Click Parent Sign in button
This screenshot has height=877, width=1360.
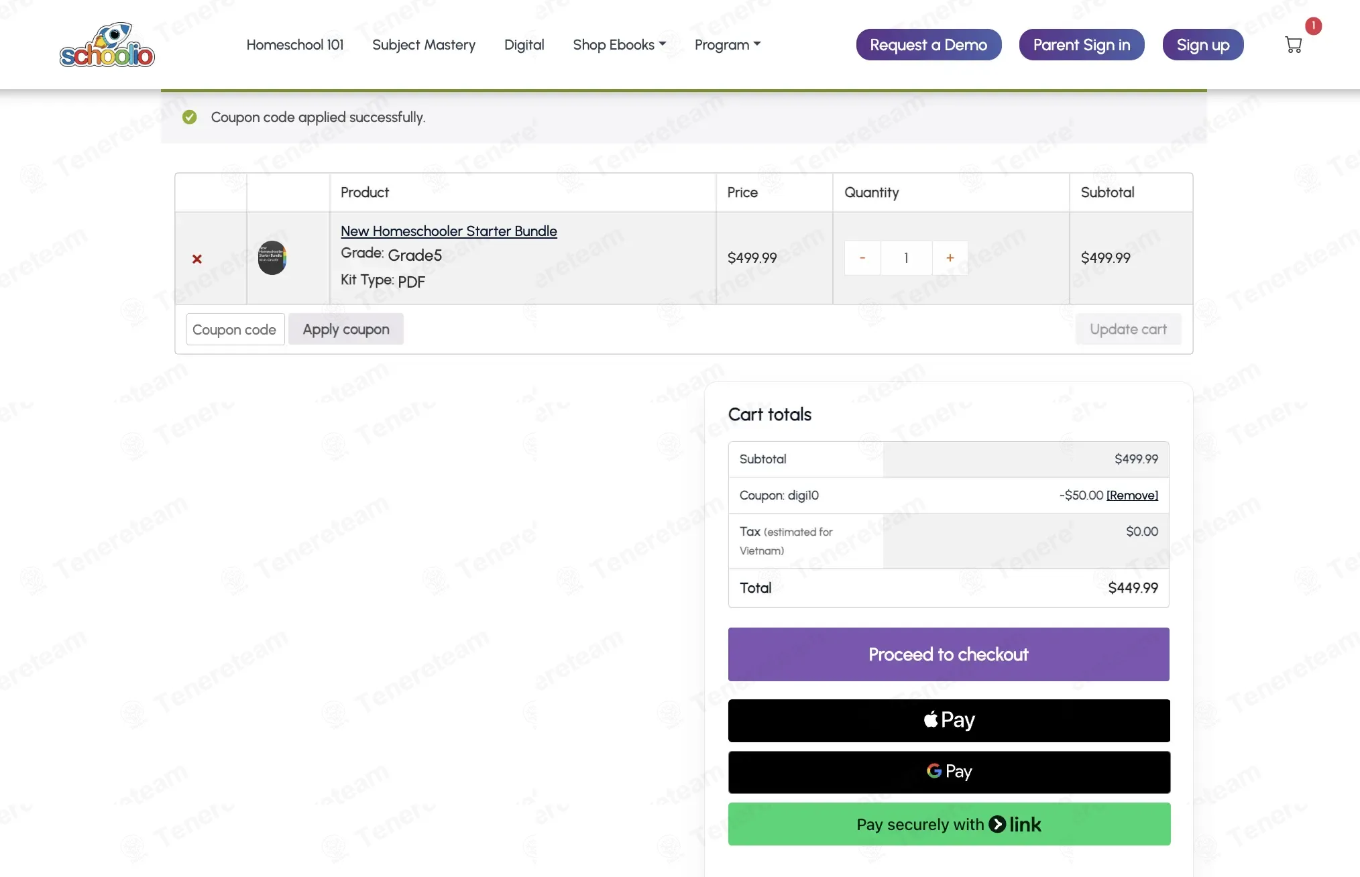tap(1082, 45)
